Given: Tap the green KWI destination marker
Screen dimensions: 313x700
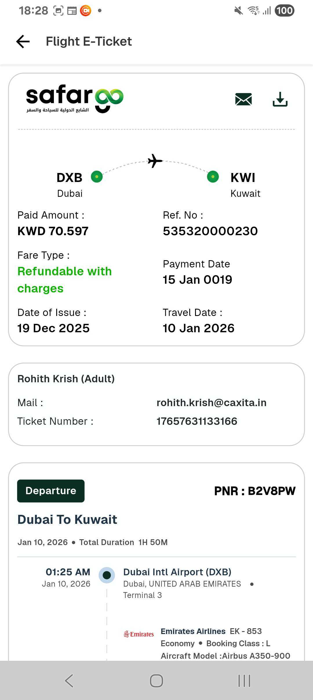Looking at the screenshot, I should 213,177.
